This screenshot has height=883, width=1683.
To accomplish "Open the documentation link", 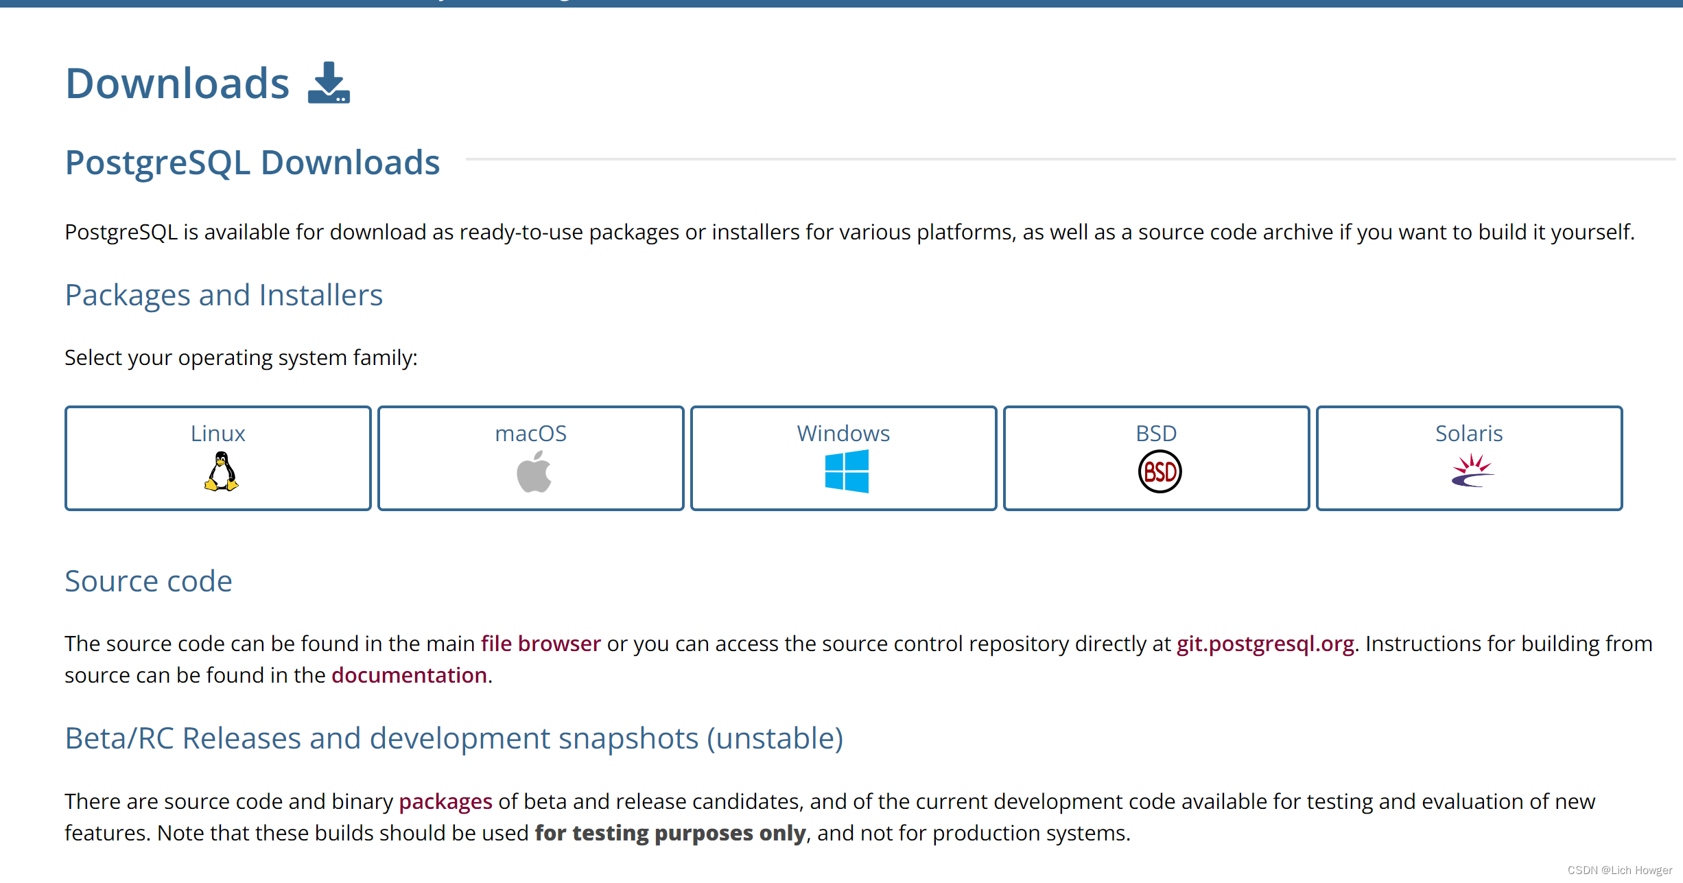I will (x=409, y=675).
